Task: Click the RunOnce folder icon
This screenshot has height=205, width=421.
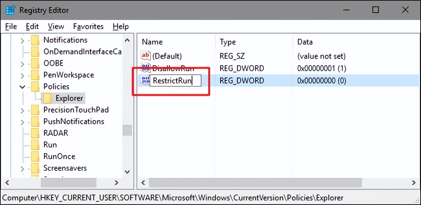Action: (x=36, y=156)
